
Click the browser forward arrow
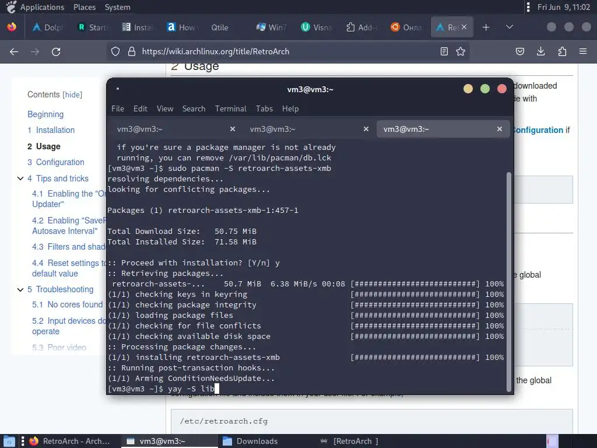[x=35, y=51]
